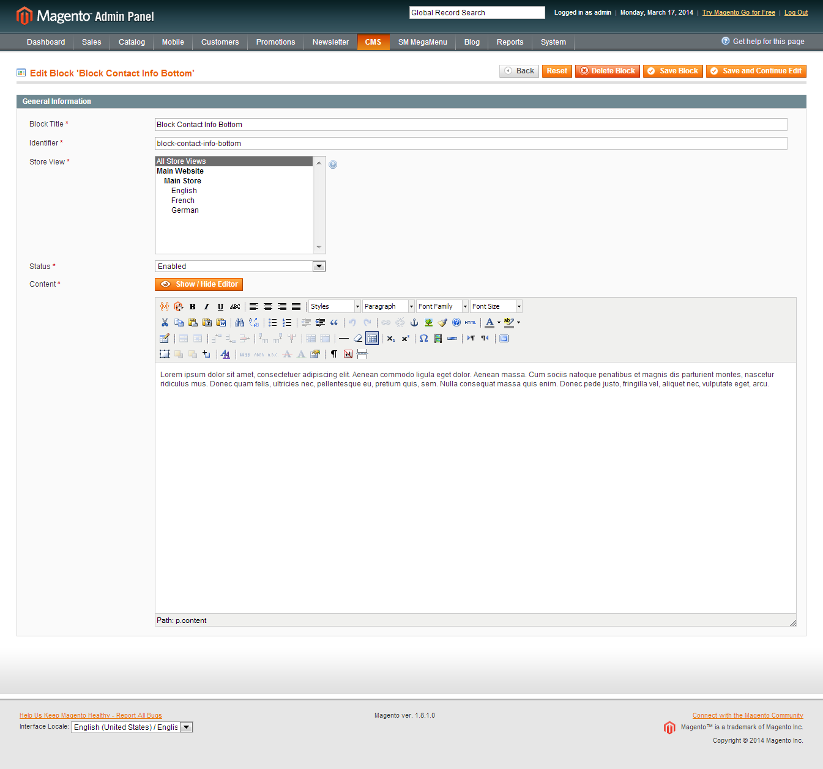Click the Indent icon
The image size is (823, 769).
[x=320, y=322]
